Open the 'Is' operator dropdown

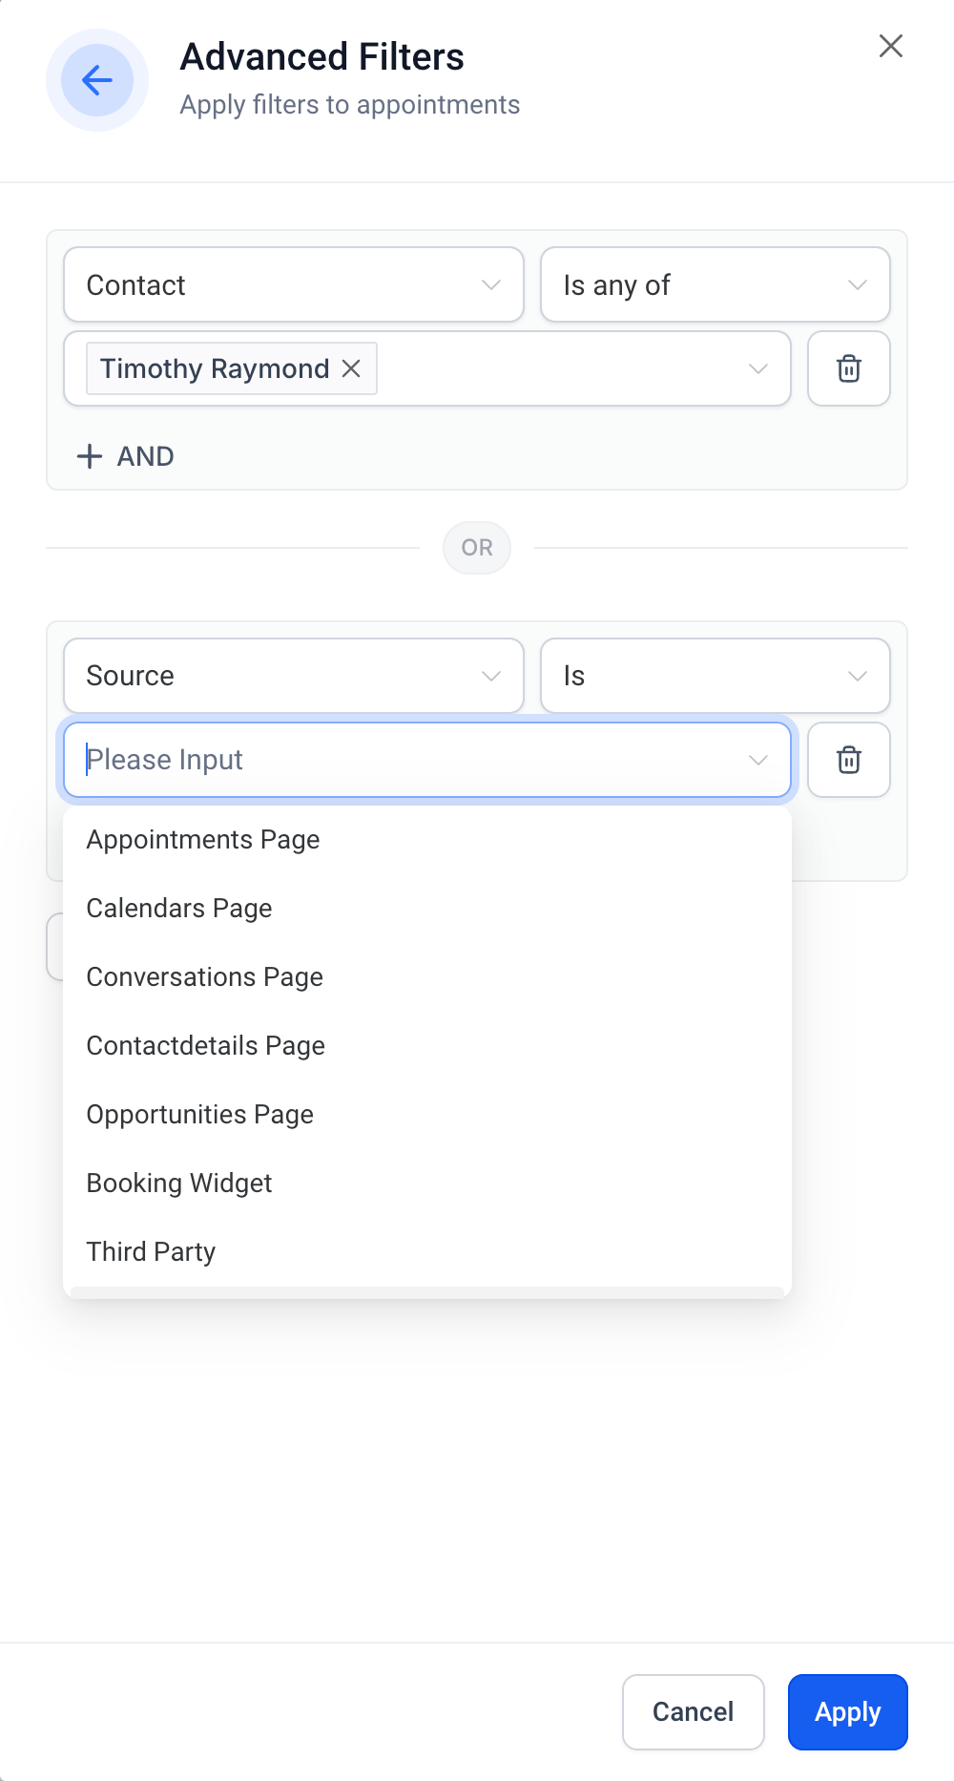pos(715,676)
